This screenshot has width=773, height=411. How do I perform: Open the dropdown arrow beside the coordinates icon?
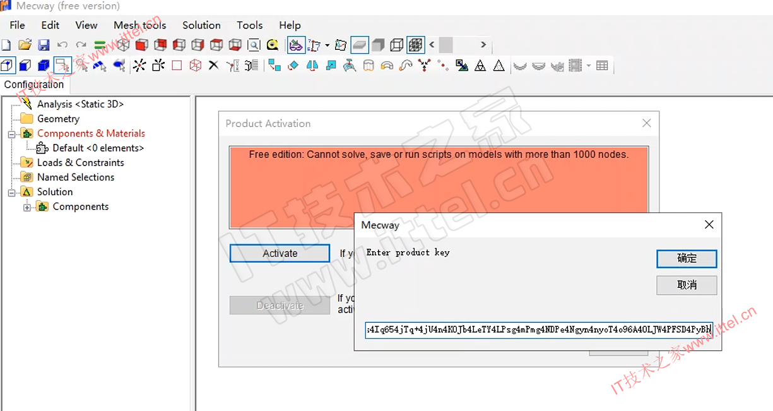[x=327, y=45]
